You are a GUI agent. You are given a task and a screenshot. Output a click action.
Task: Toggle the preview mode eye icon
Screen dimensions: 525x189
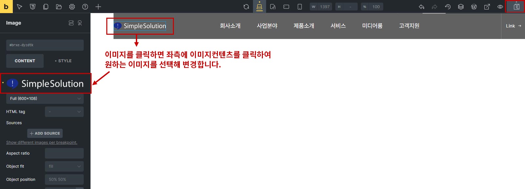500,7
